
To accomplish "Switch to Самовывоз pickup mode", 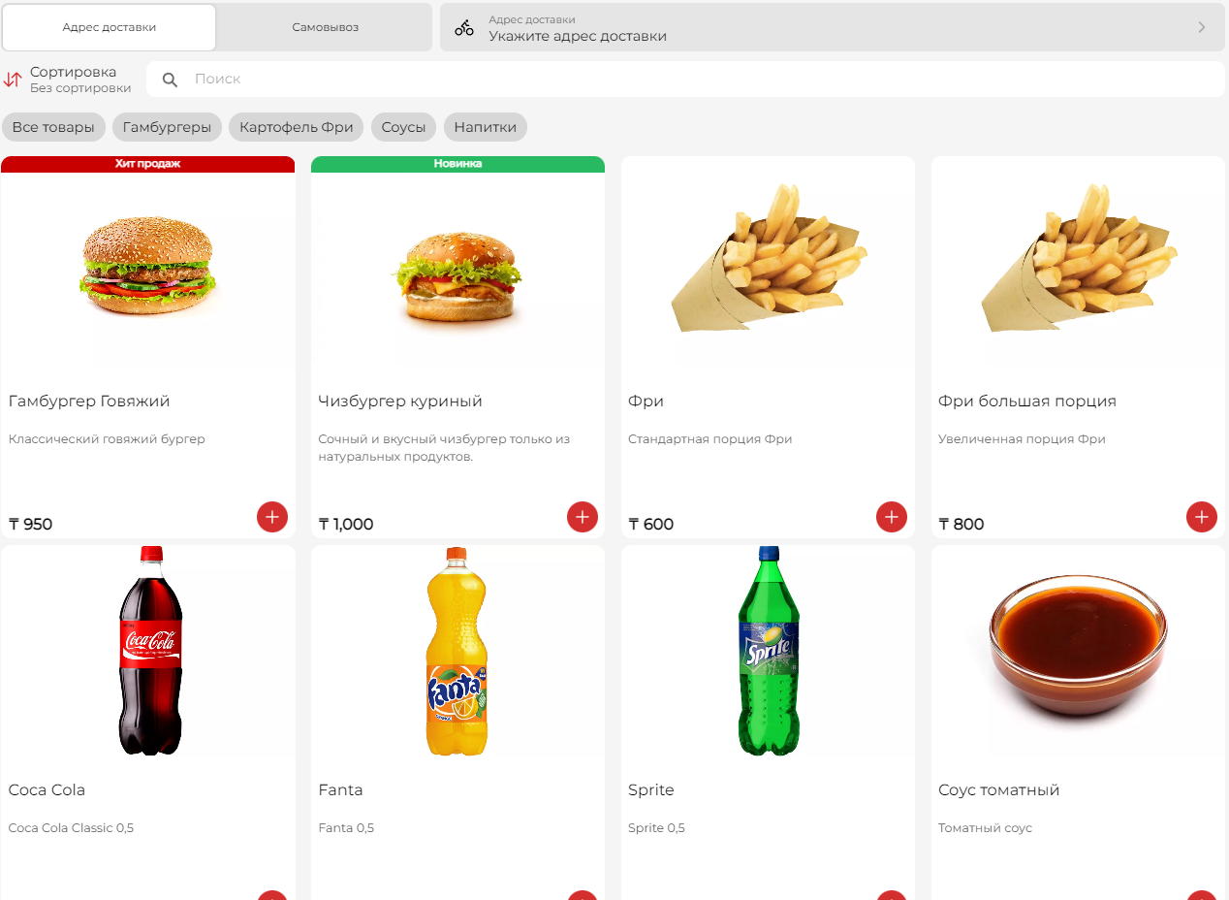I will point(325,27).
